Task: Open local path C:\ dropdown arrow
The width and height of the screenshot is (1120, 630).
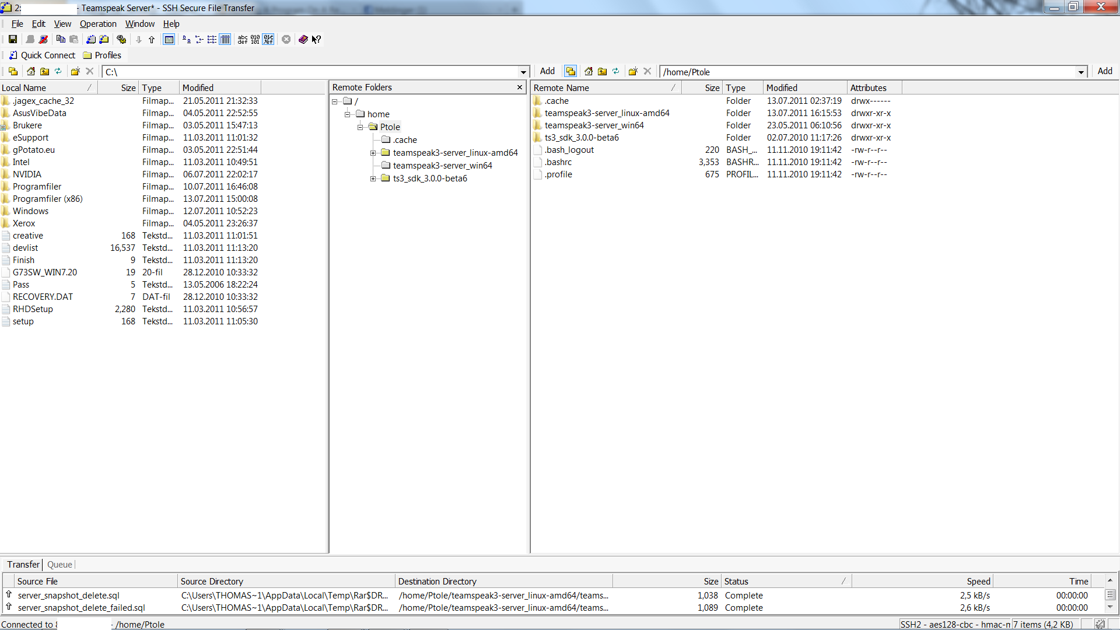Action: [x=523, y=72]
